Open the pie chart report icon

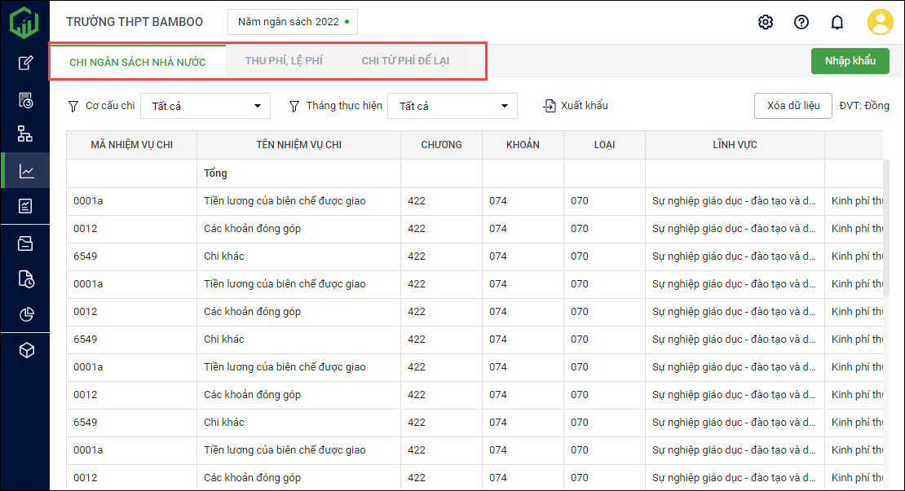26,314
